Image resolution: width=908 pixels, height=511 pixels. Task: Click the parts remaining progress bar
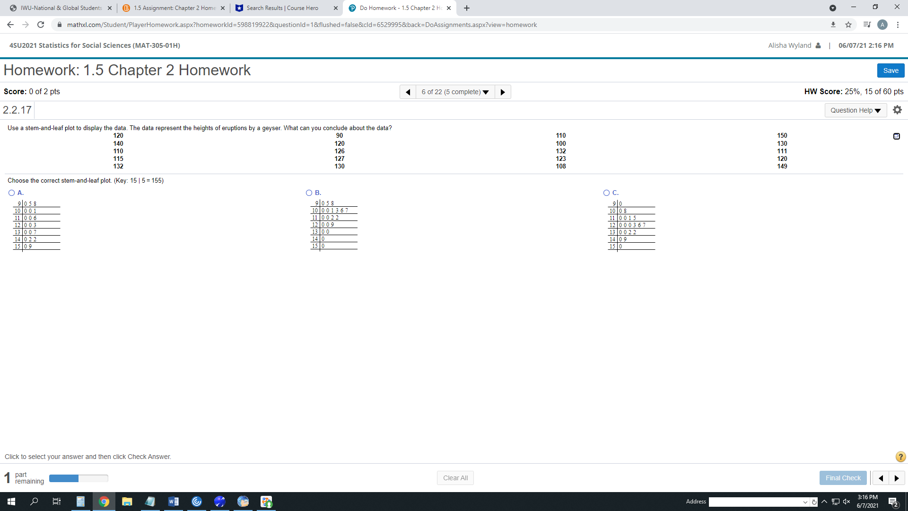click(x=79, y=478)
